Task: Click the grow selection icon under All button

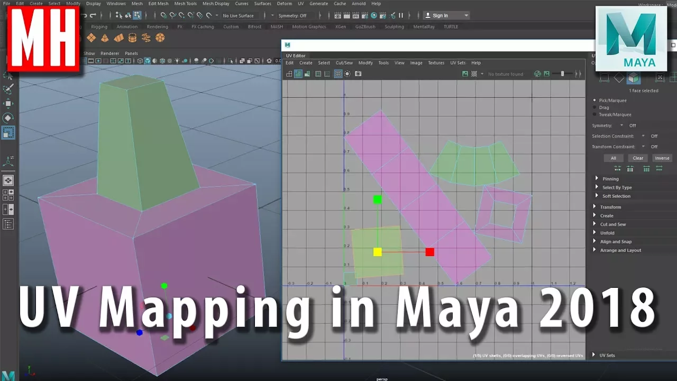Action: 617,169
